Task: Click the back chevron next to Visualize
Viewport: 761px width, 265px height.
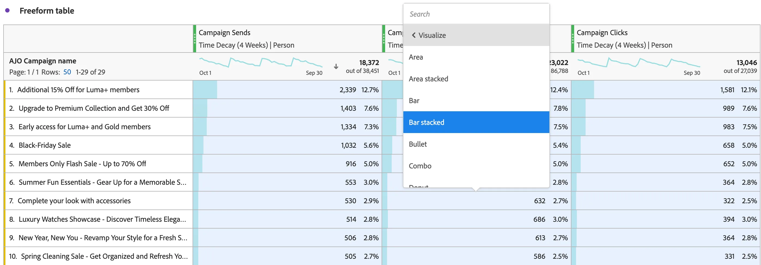Action: (413, 35)
